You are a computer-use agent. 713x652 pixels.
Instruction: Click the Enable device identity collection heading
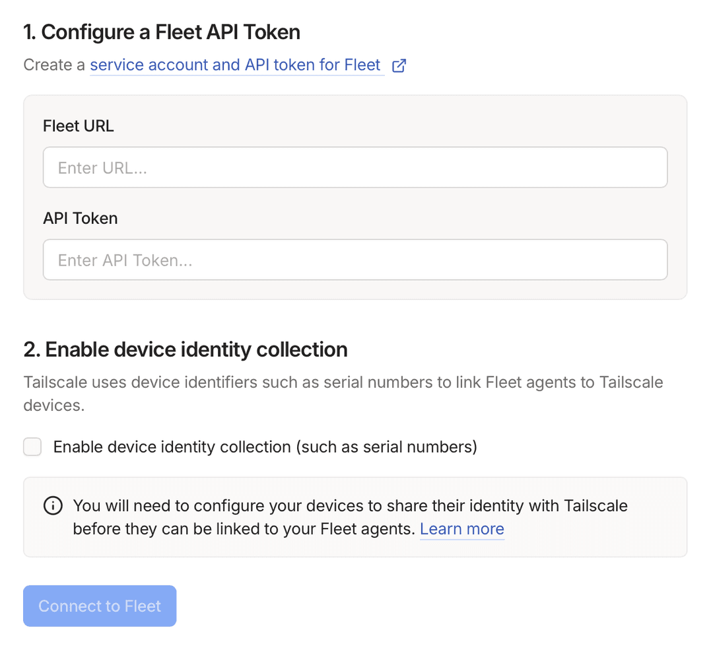click(186, 349)
